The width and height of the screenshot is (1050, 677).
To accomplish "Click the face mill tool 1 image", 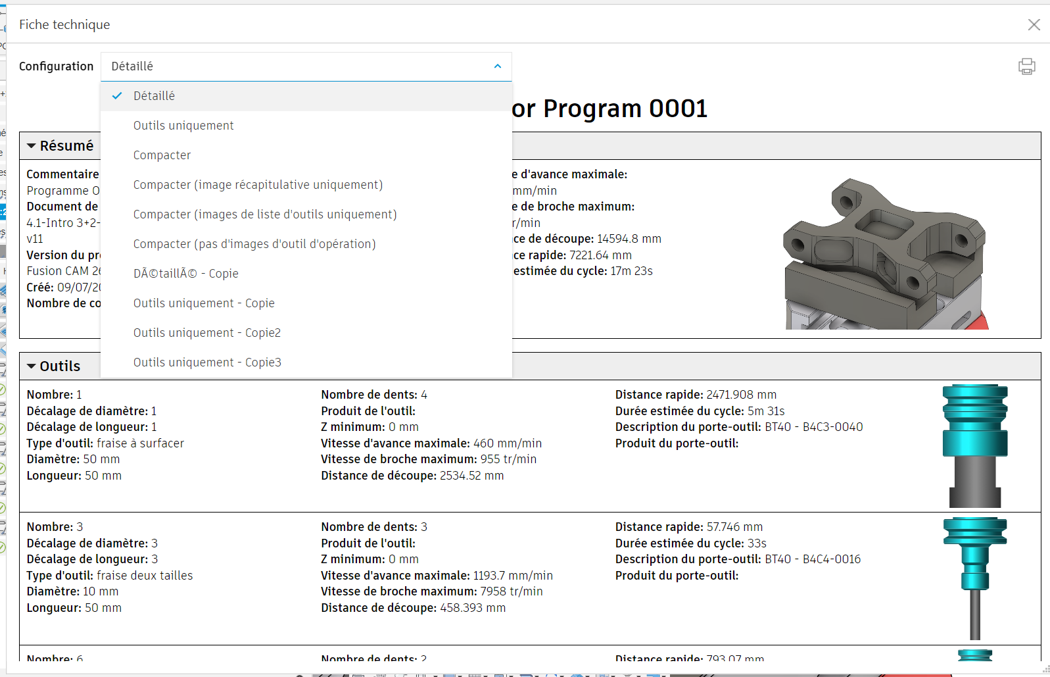I will [974, 445].
